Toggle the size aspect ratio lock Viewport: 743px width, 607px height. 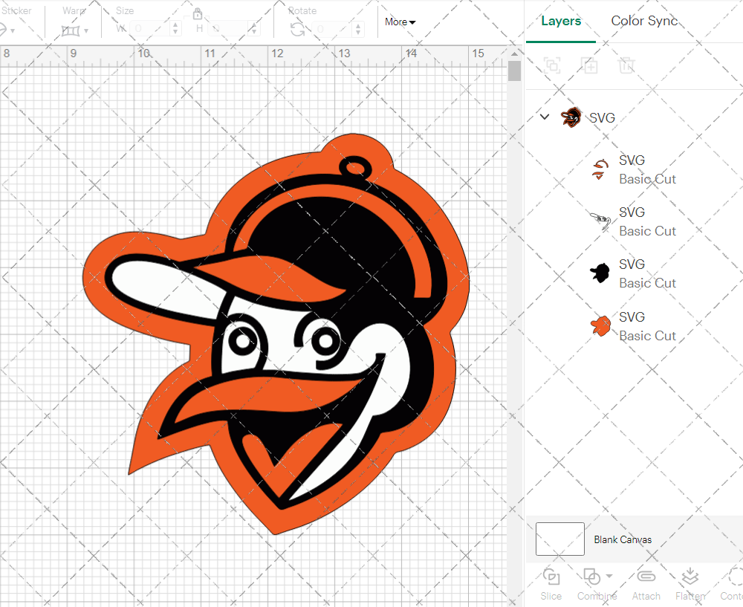point(198,14)
